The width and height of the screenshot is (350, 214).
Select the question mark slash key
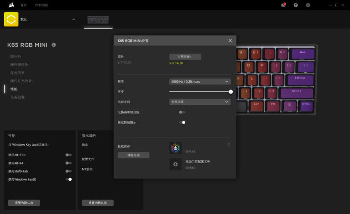(272, 93)
